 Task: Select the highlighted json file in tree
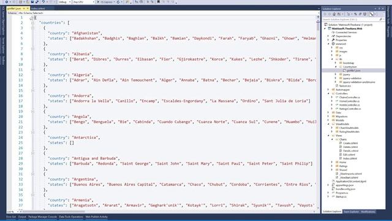[x=353, y=71]
